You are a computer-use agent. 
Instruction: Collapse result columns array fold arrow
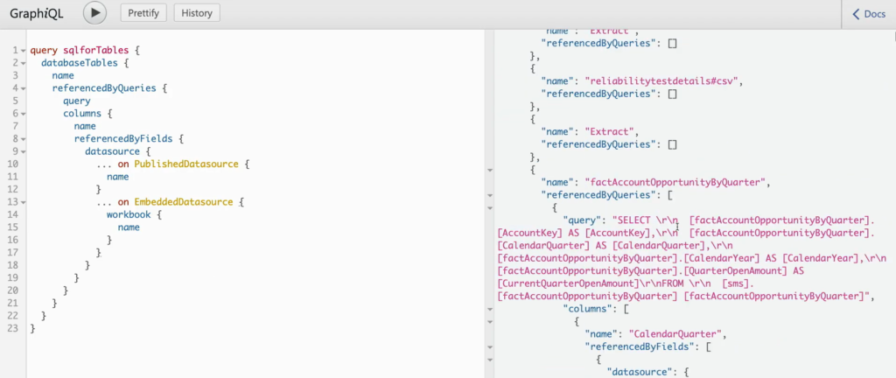click(x=490, y=309)
